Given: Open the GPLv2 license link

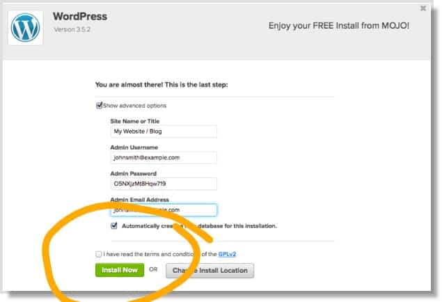Looking at the screenshot, I should pos(227,254).
